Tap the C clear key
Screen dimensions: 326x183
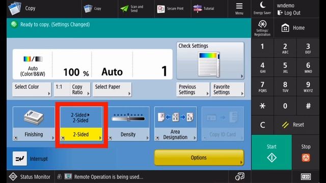[262, 125]
